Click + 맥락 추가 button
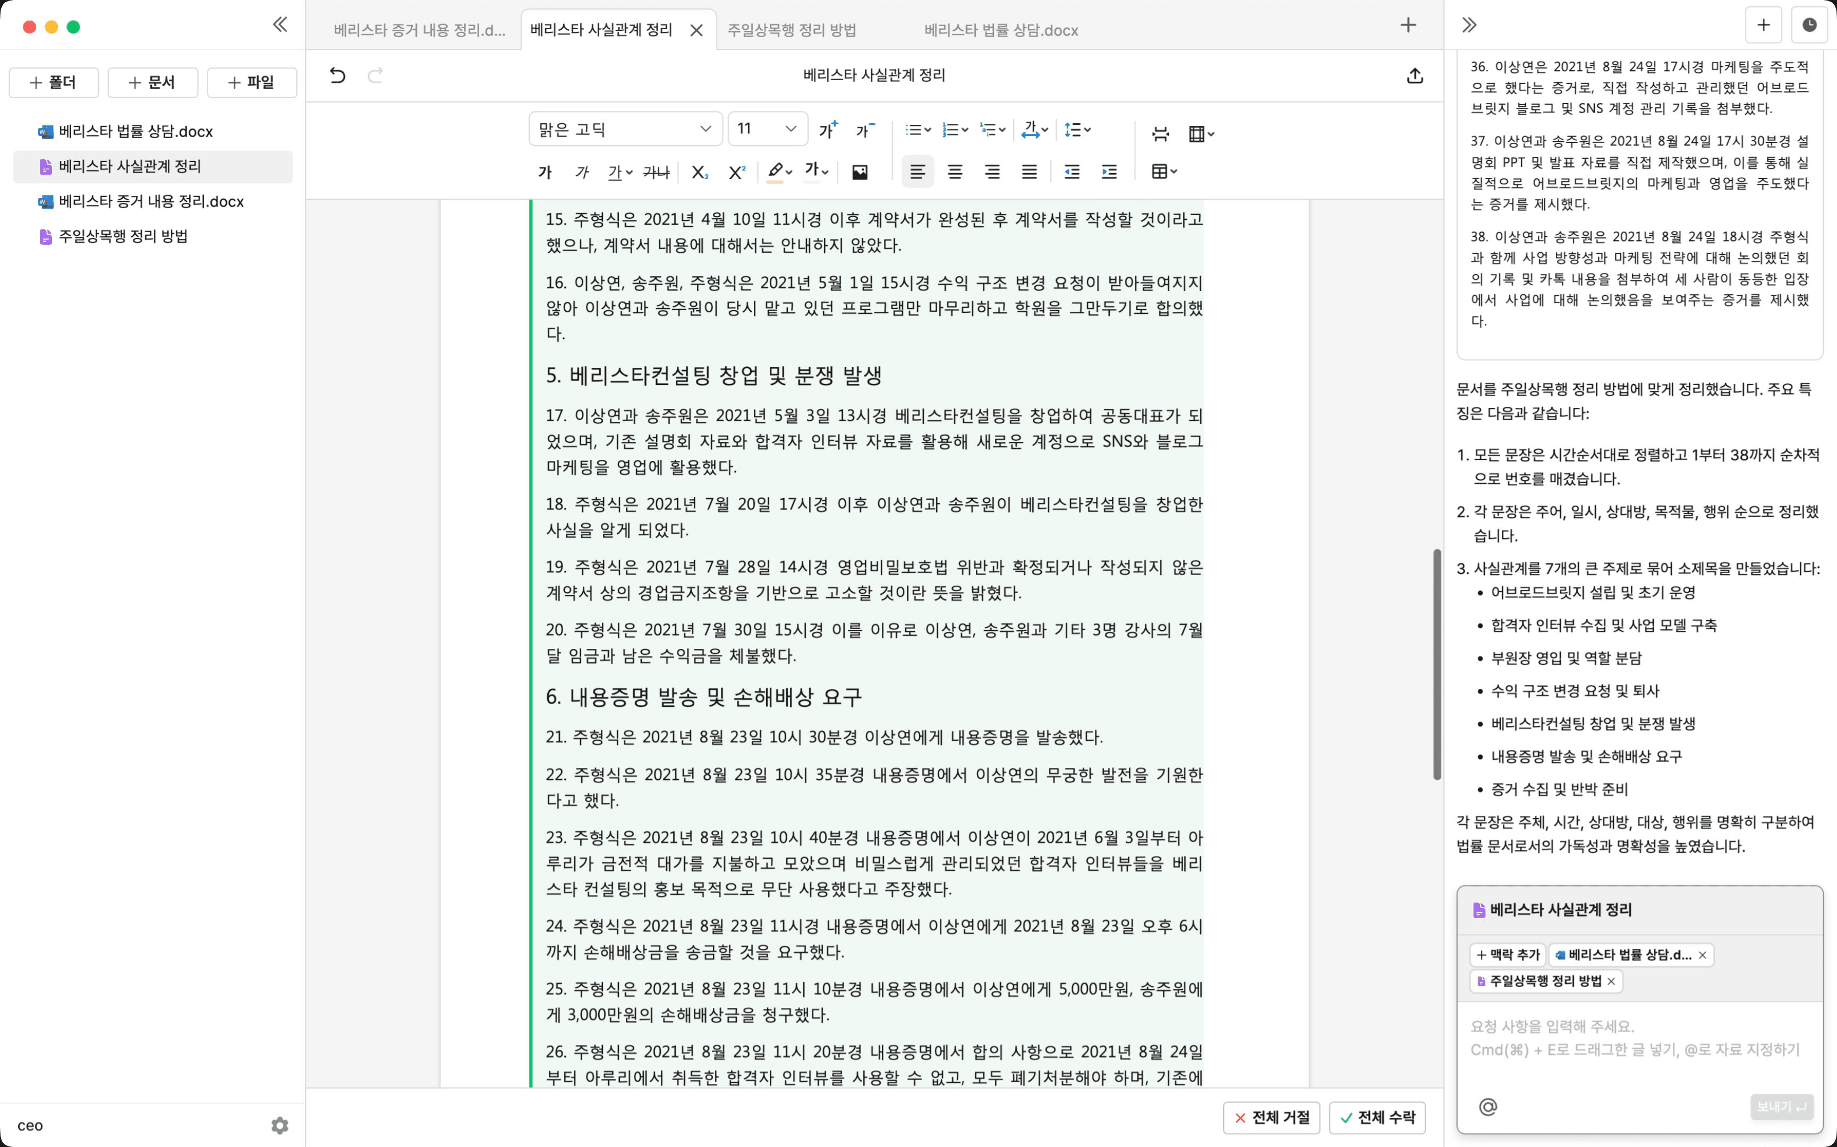1837x1147 pixels. [x=1507, y=955]
